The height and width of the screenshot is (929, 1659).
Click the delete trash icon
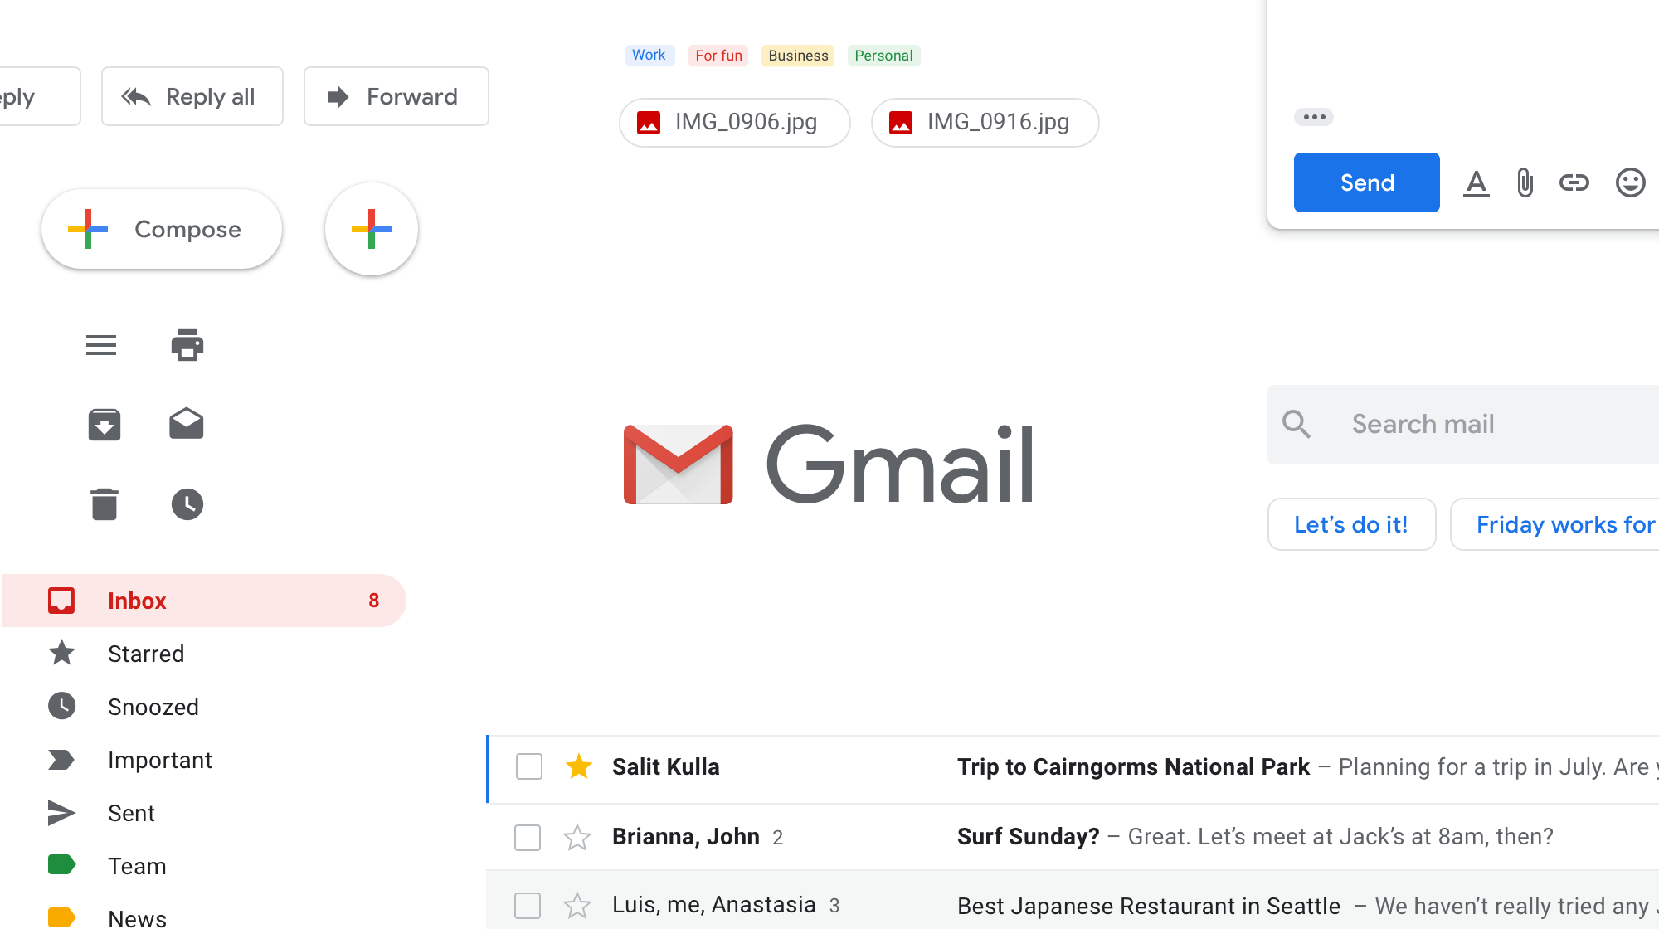(x=104, y=503)
